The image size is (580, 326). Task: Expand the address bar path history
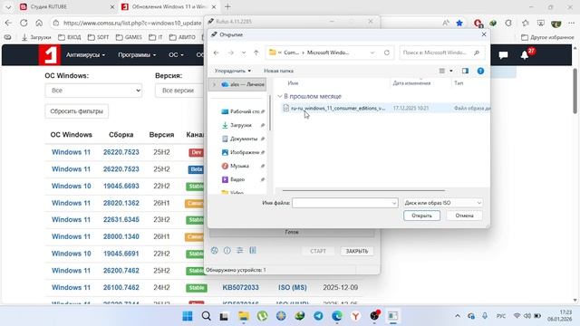point(372,53)
